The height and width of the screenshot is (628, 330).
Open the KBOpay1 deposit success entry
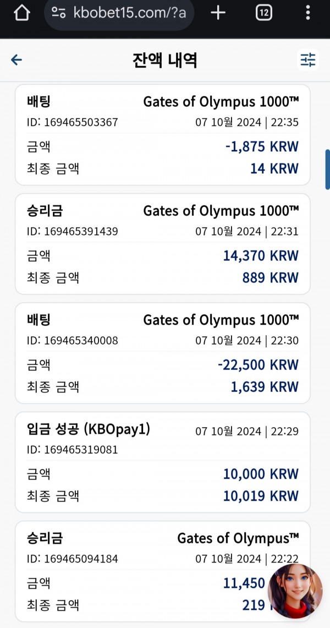coord(163,462)
